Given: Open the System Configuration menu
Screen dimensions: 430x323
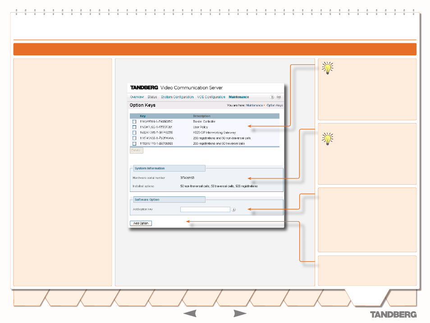Looking at the screenshot, I should tap(177, 97).
